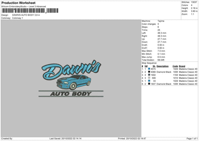Click the 'Printed: 20/10/2022 02:14:47' entry

tap(132, 139)
